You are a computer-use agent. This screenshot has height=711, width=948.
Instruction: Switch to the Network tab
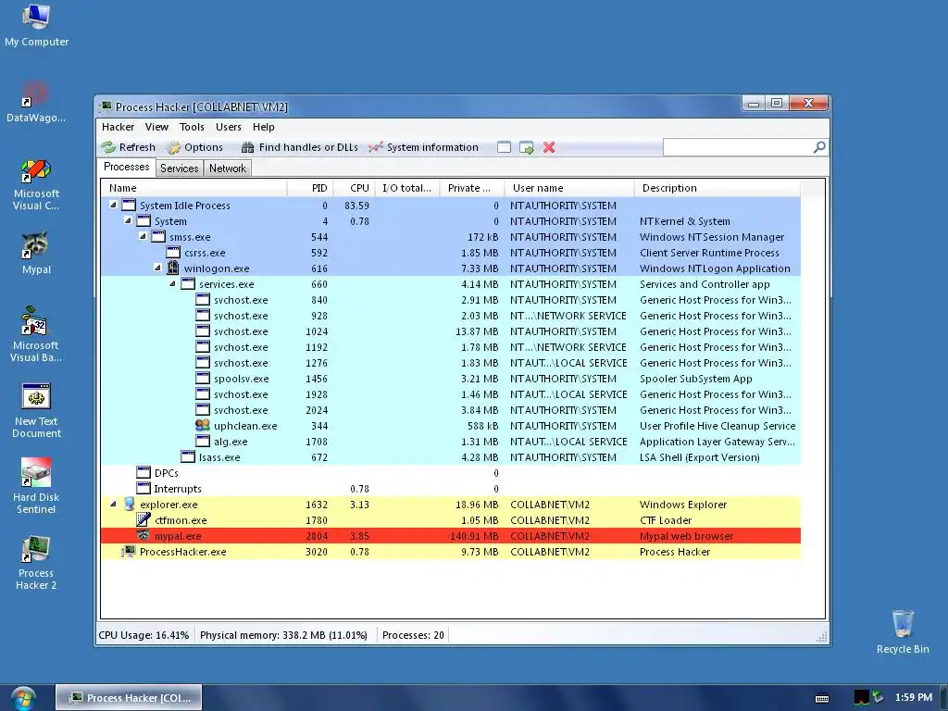[x=228, y=168]
